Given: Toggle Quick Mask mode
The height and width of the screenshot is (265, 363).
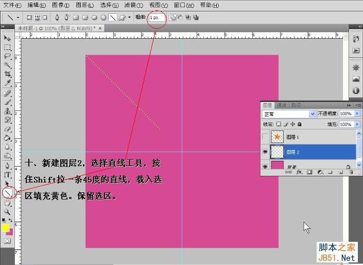Looking at the screenshot, I should (x=7, y=241).
